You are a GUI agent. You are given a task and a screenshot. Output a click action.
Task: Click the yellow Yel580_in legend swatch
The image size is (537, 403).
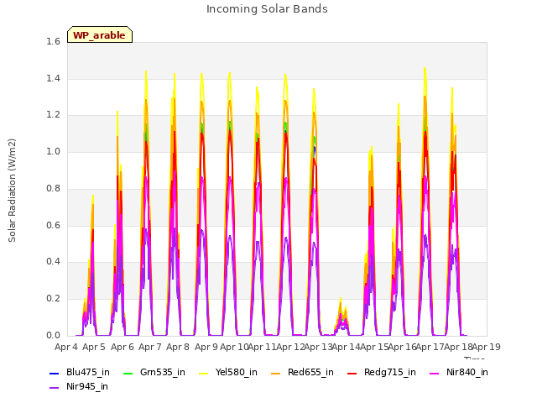(x=203, y=373)
